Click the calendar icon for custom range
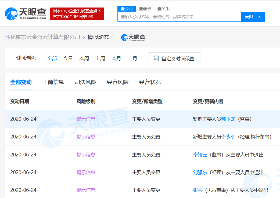This screenshot has width=280, height=198. tap(156, 58)
